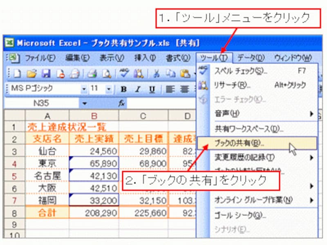Click header cell 売上実績
The image size is (327, 245).
tap(94, 139)
